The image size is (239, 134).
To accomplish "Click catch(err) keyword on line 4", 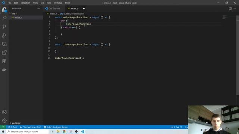I will pyautogui.click(x=70, y=27).
